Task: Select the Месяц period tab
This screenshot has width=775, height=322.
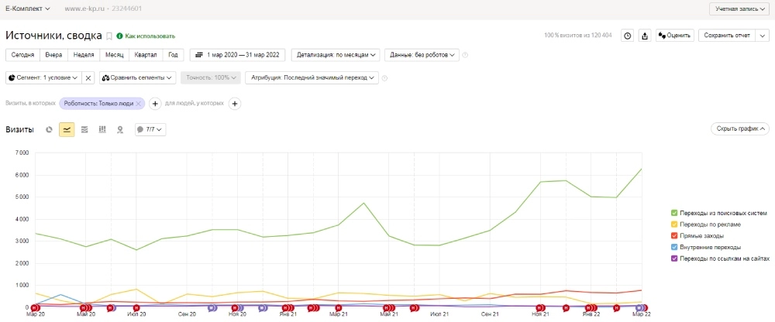Action: coord(114,55)
